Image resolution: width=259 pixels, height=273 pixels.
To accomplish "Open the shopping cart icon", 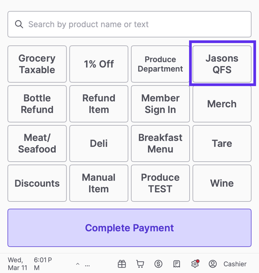I will pyautogui.click(x=140, y=264).
